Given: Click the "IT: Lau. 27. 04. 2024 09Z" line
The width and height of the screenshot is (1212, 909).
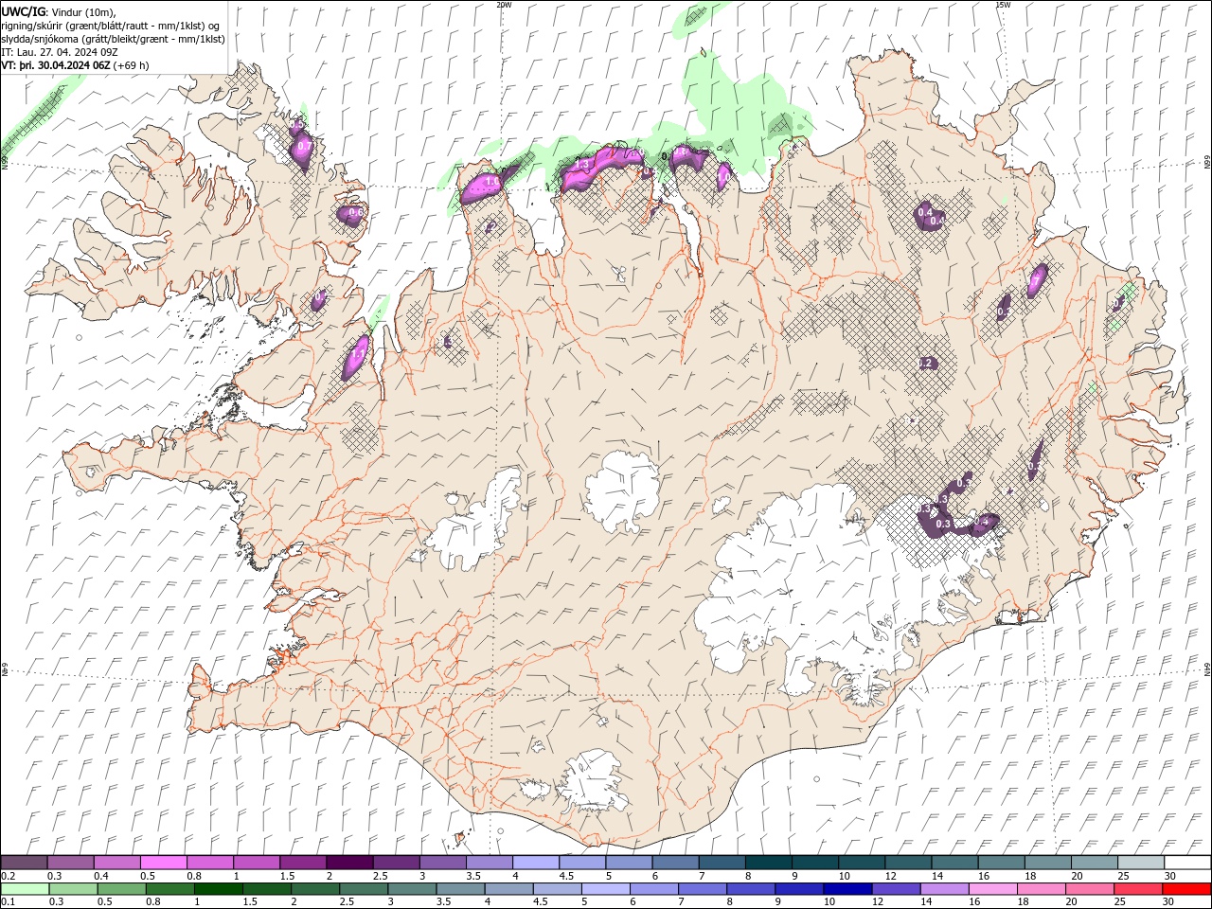Looking at the screenshot, I should (60, 52).
